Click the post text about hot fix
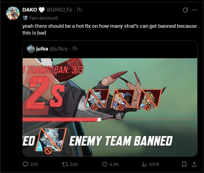 tap(109, 29)
